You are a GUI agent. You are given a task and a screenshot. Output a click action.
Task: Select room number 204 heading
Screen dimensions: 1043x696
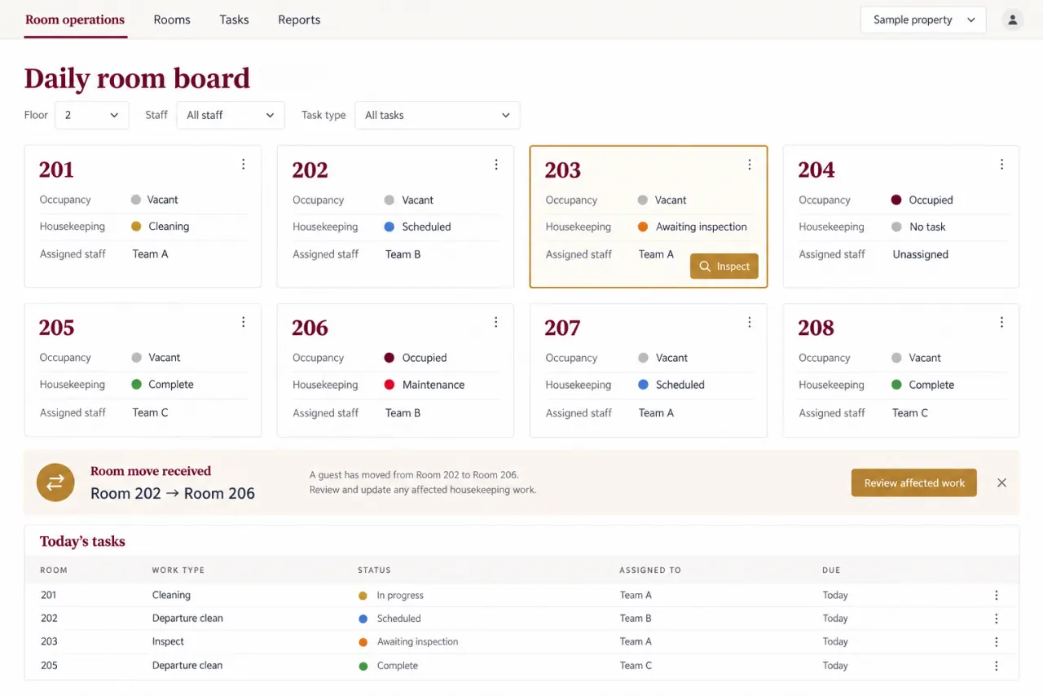(x=816, y=170)
